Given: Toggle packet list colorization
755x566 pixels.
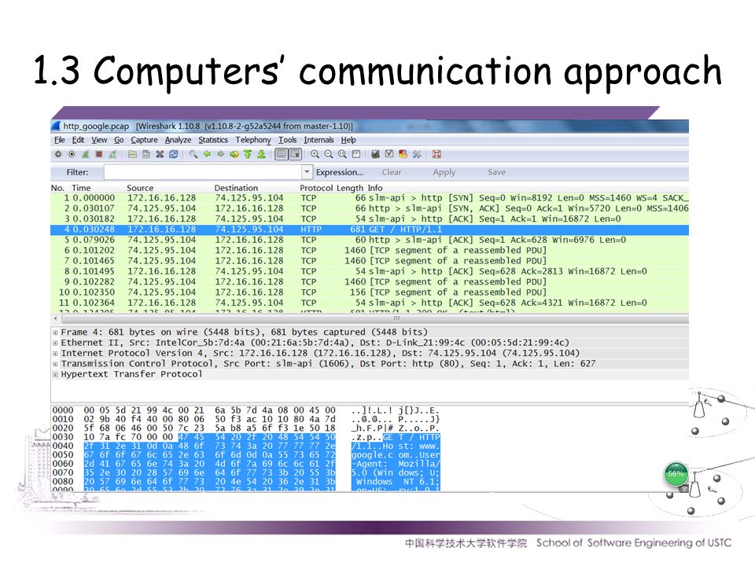Looking at the screenshot, I should 282,154.
